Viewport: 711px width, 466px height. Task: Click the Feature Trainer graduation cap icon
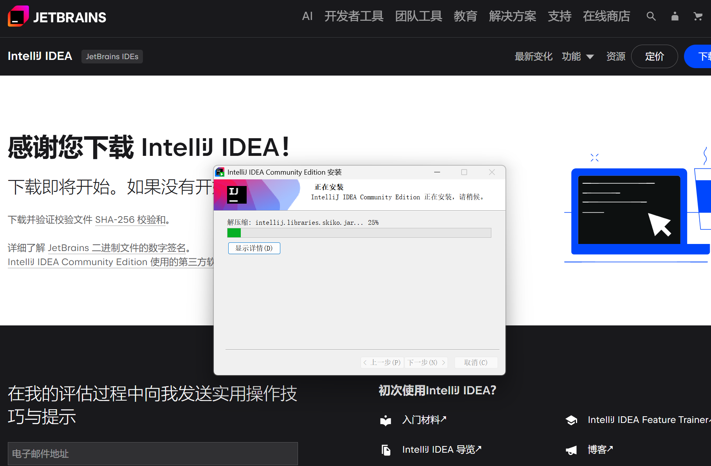tap(571, 420)
